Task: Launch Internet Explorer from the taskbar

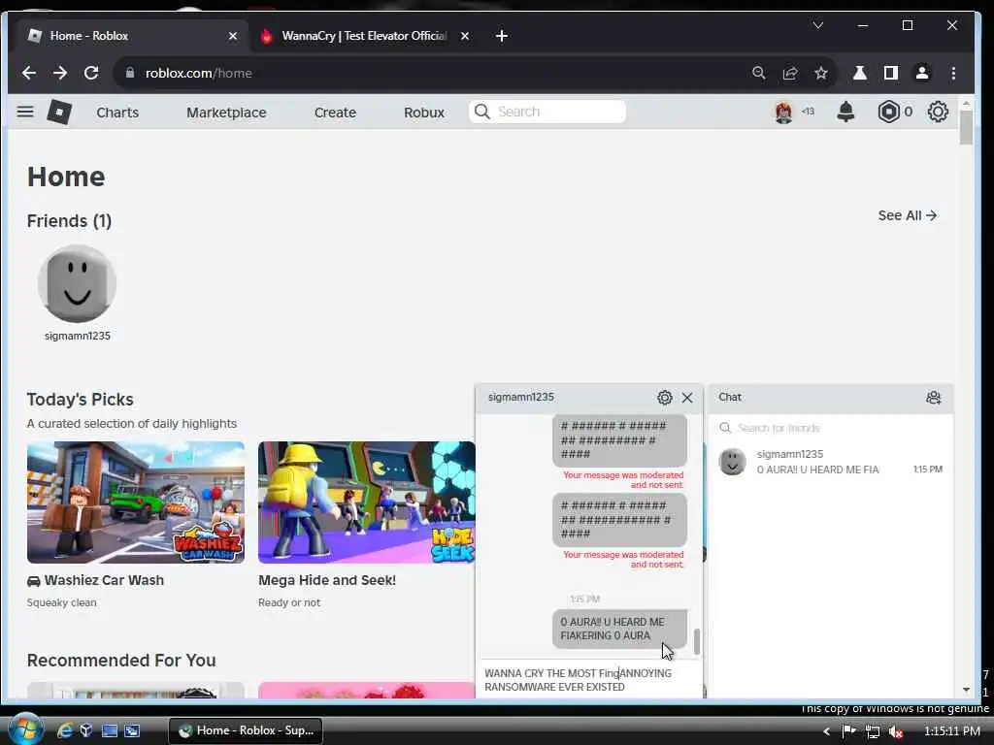Action: (x=64, y=731)
